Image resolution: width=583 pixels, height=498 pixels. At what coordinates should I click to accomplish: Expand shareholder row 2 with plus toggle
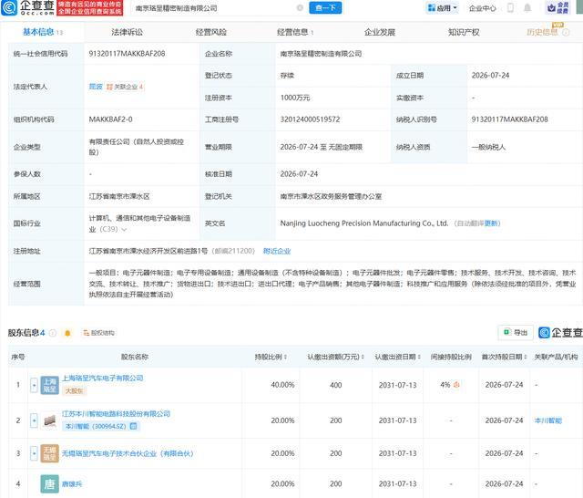tap(34, 420)
